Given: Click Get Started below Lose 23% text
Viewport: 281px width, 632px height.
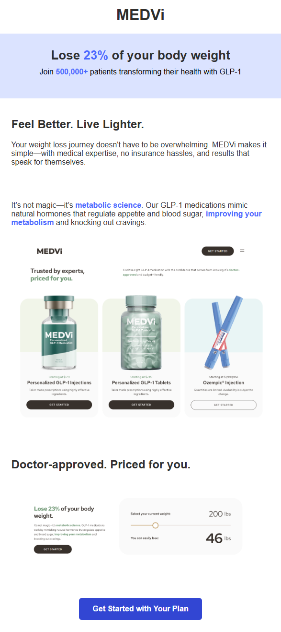Looking at the screenshot, I should click(53, 549).
